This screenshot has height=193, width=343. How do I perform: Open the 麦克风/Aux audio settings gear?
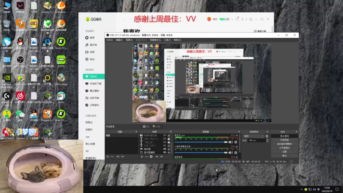(x=236, y=142)
